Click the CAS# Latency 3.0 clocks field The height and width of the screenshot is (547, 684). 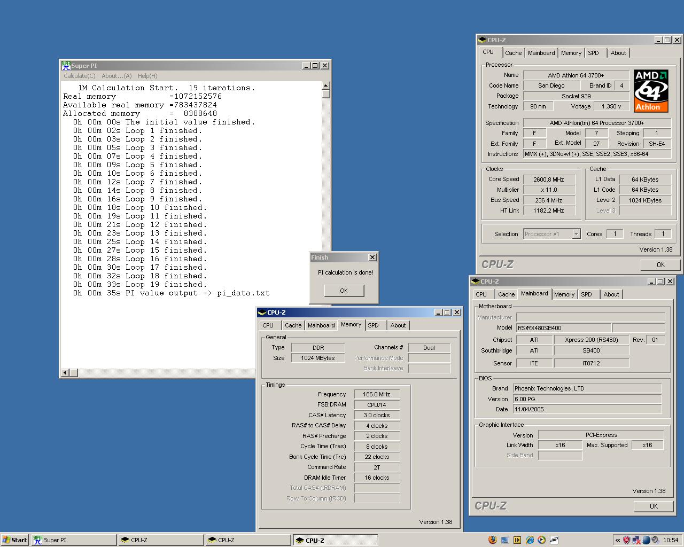click(377, 415)
